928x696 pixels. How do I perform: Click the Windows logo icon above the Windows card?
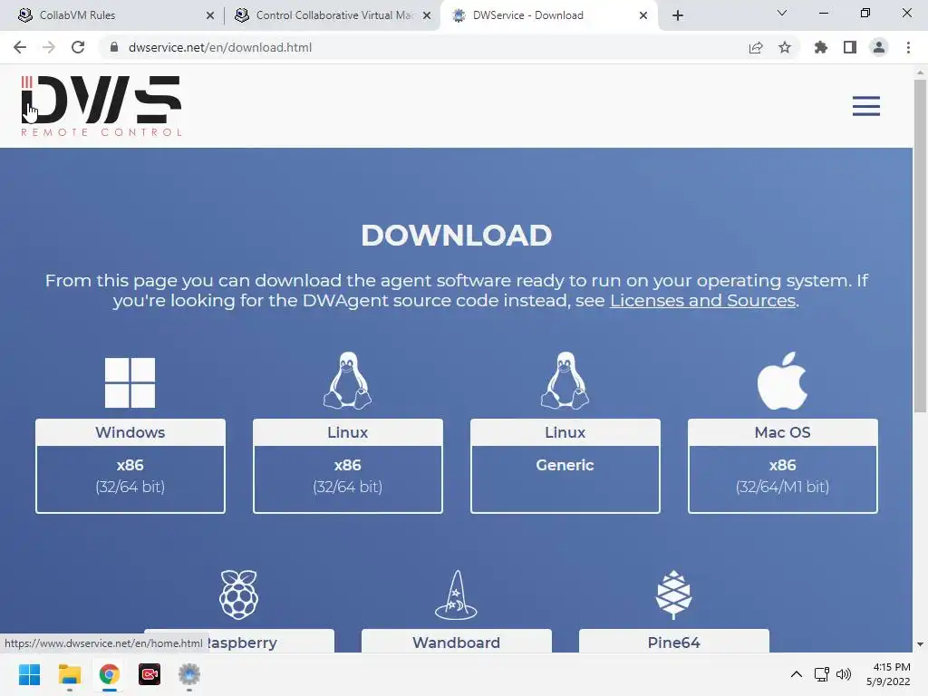(x=130, y=382)
